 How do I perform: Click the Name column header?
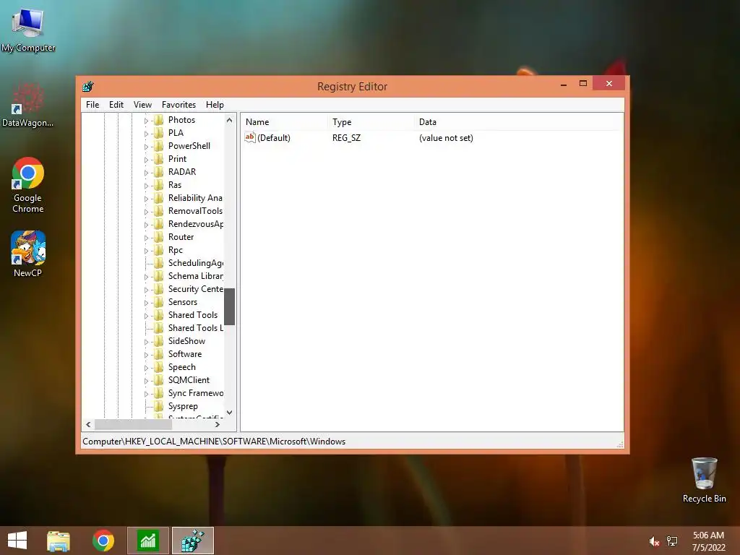284,121
